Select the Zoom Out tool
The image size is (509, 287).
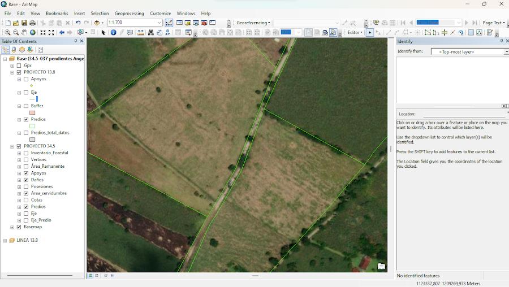(x=16, y=32)
